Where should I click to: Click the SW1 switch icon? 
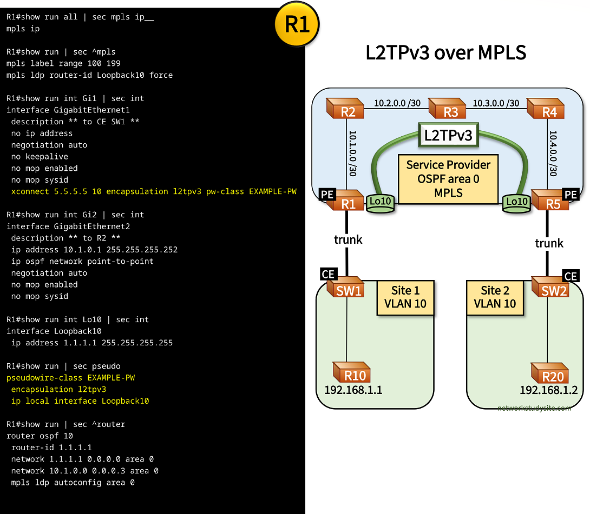click(x=346, y=288)
